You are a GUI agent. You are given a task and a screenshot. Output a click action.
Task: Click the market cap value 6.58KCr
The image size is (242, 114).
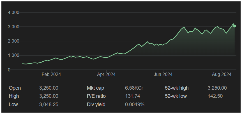tap(134, 88)
